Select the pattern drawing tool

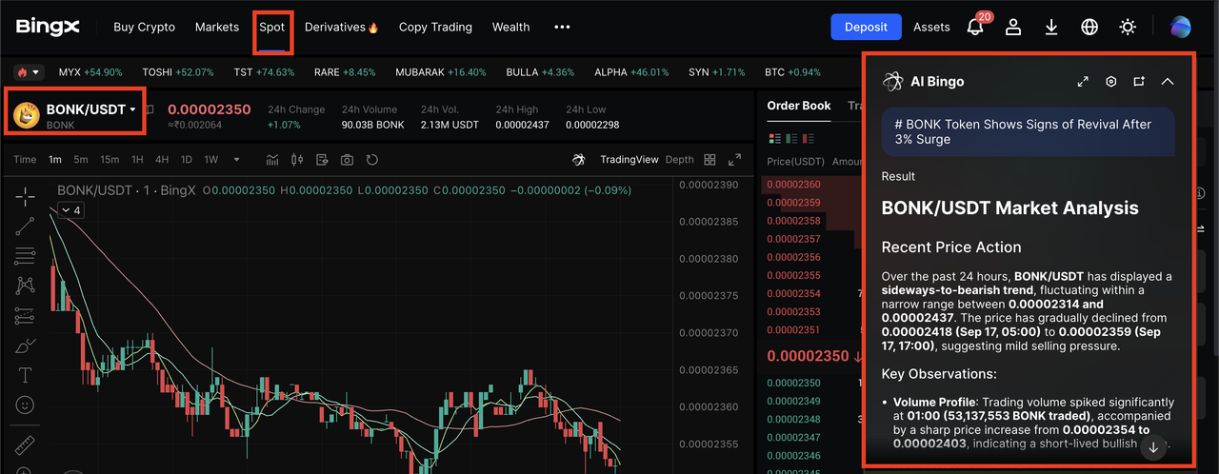tap(26, 285)
